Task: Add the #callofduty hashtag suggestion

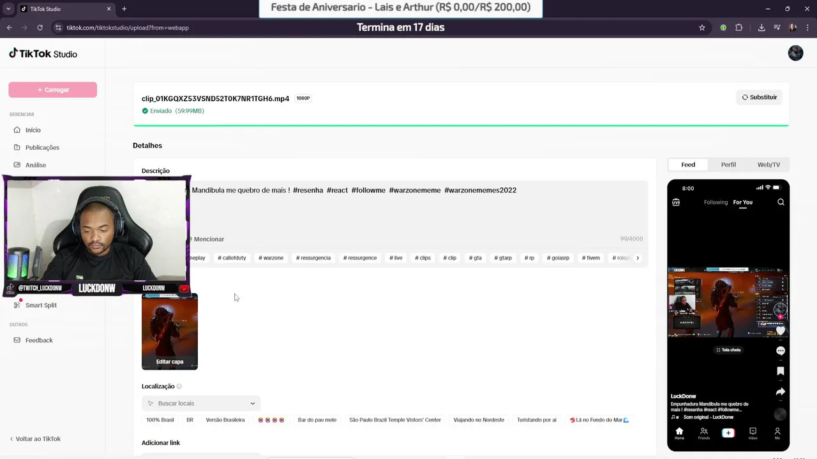Action: click(232, 258)
